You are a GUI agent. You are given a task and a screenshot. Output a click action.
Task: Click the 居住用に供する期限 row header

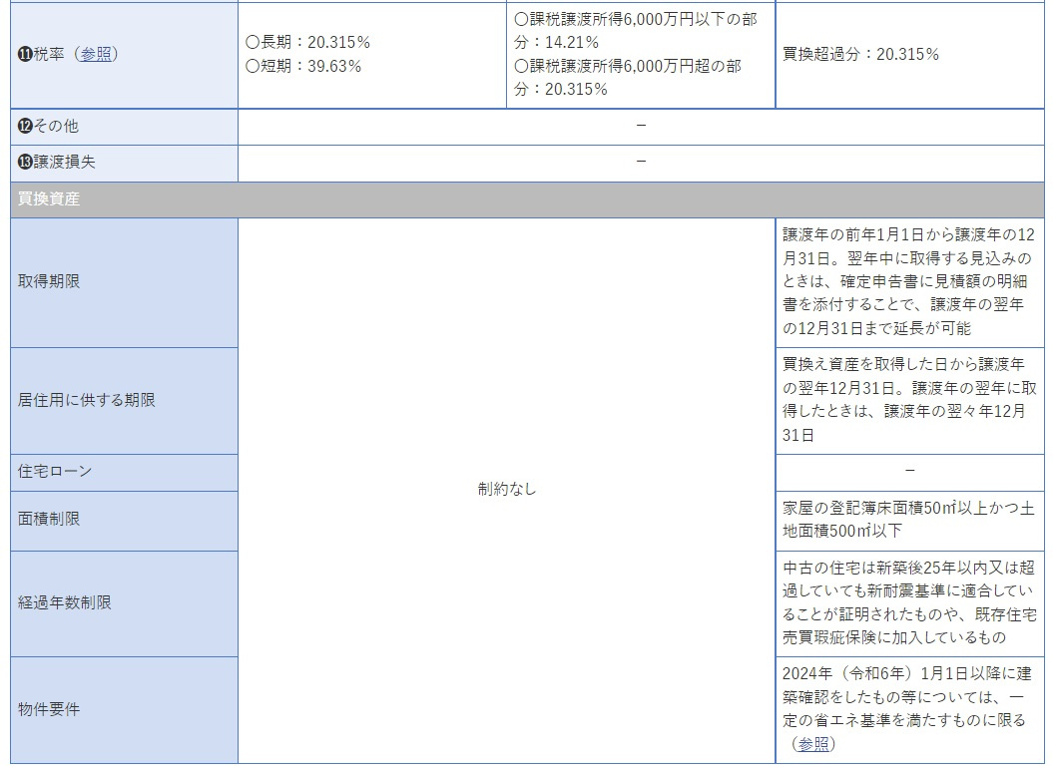click(x=87, y=400)
